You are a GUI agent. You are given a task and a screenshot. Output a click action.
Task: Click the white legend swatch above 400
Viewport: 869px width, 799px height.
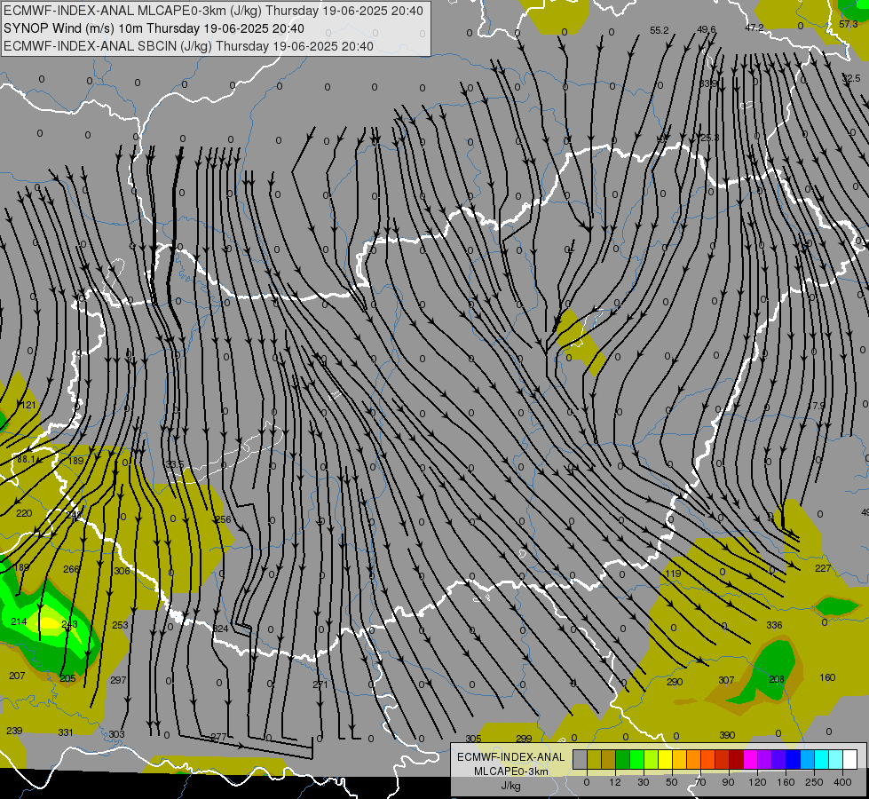(849, 760)
